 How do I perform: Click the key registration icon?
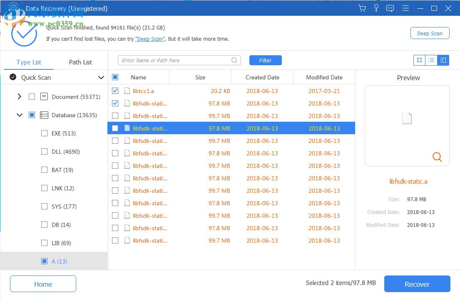(x=376, y=8)
